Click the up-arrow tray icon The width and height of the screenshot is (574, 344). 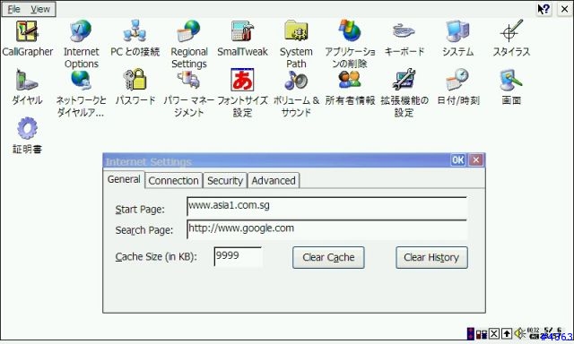(x=507, y=333)
